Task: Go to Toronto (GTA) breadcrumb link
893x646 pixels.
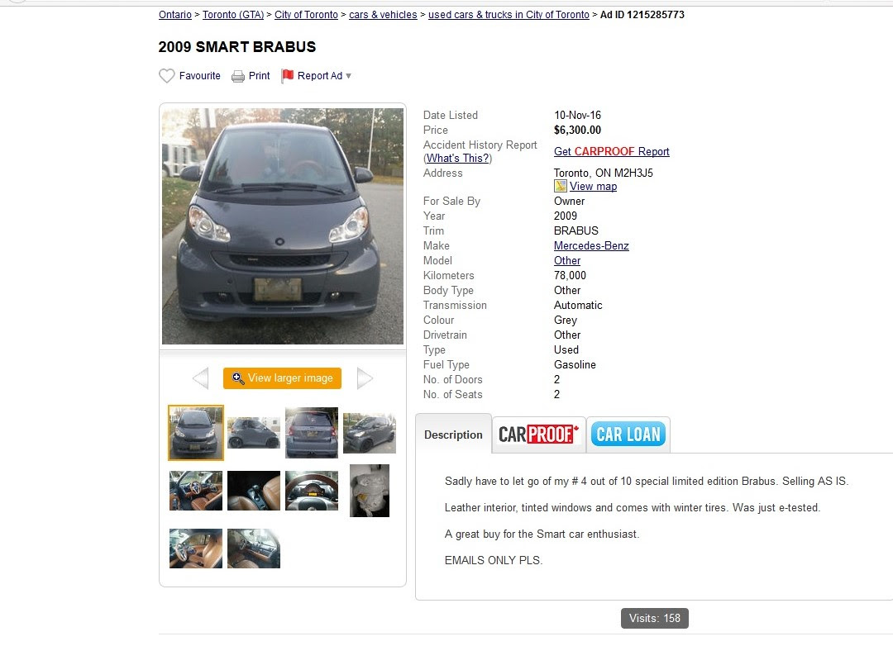Action: (x=233, y=15)
